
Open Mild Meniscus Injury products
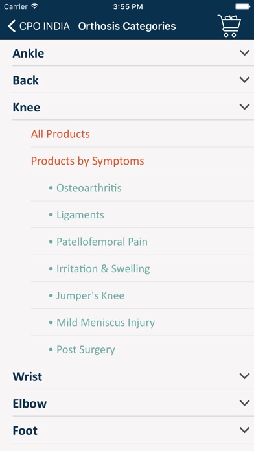point(106,323)
